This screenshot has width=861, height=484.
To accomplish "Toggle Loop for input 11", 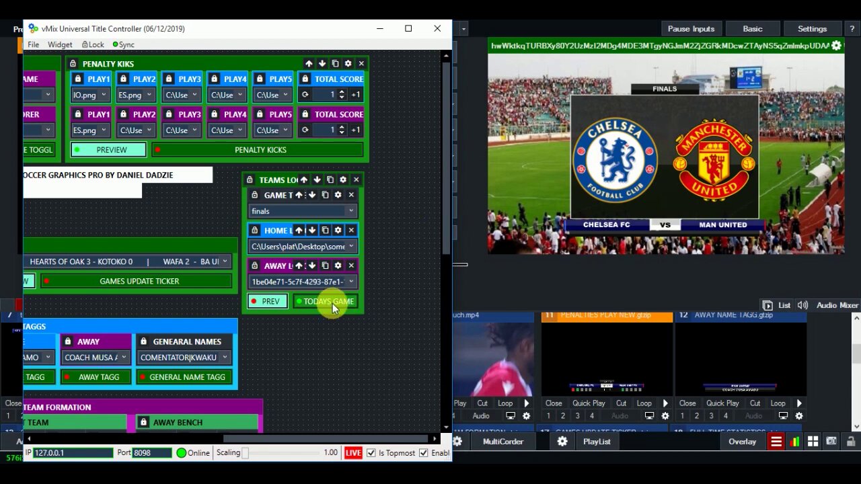I will pos(644,403).
